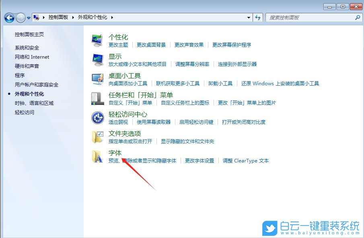Viewport: 364px width, 238px height.
Task: Click the Control Panel icon in the breadcrumb bar
Action: (36, 18)
